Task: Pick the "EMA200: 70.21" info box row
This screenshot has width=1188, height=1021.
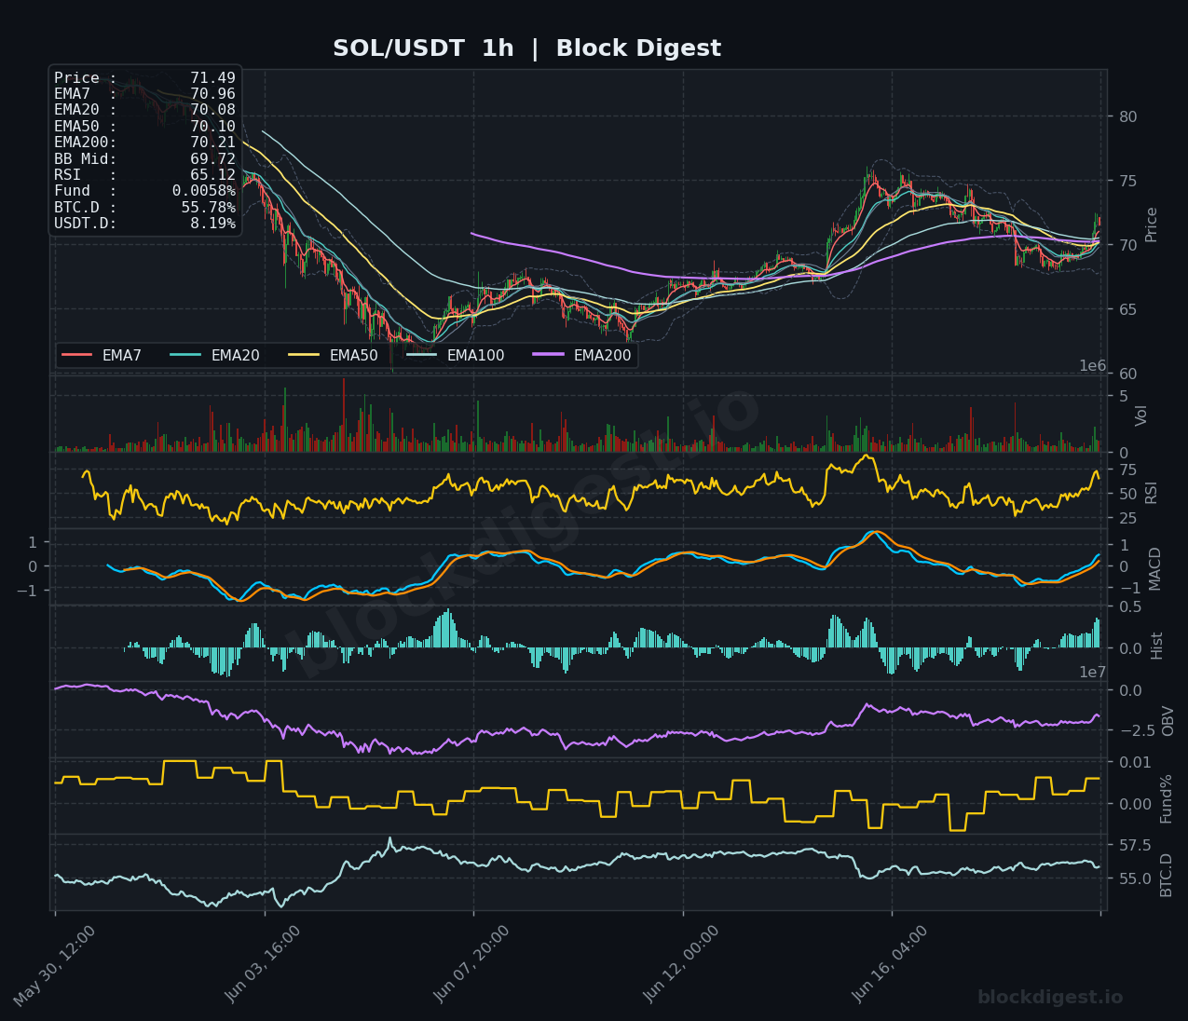Action: tap(144, 143)
